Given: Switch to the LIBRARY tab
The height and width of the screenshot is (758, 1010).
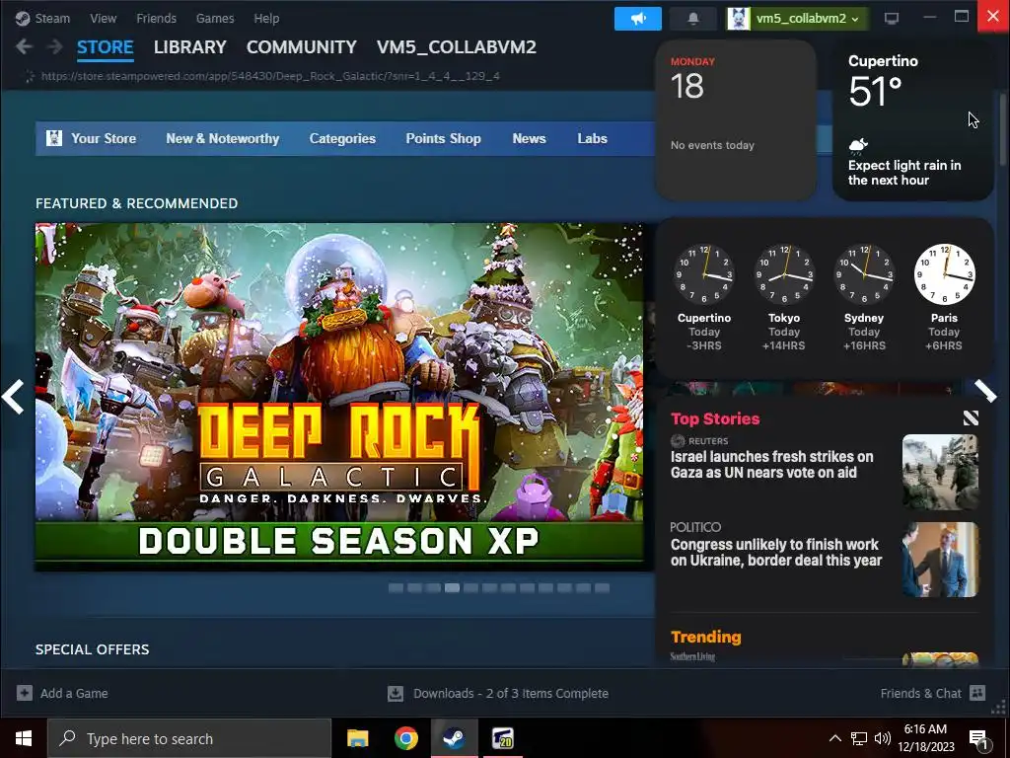Looking at the screenshot, I should [190, 47].
